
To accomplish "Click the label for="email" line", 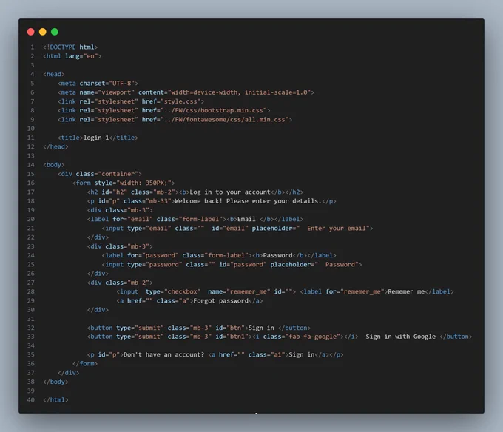I will point(195,219).
